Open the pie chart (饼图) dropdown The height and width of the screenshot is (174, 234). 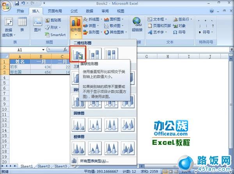(91, 26)
